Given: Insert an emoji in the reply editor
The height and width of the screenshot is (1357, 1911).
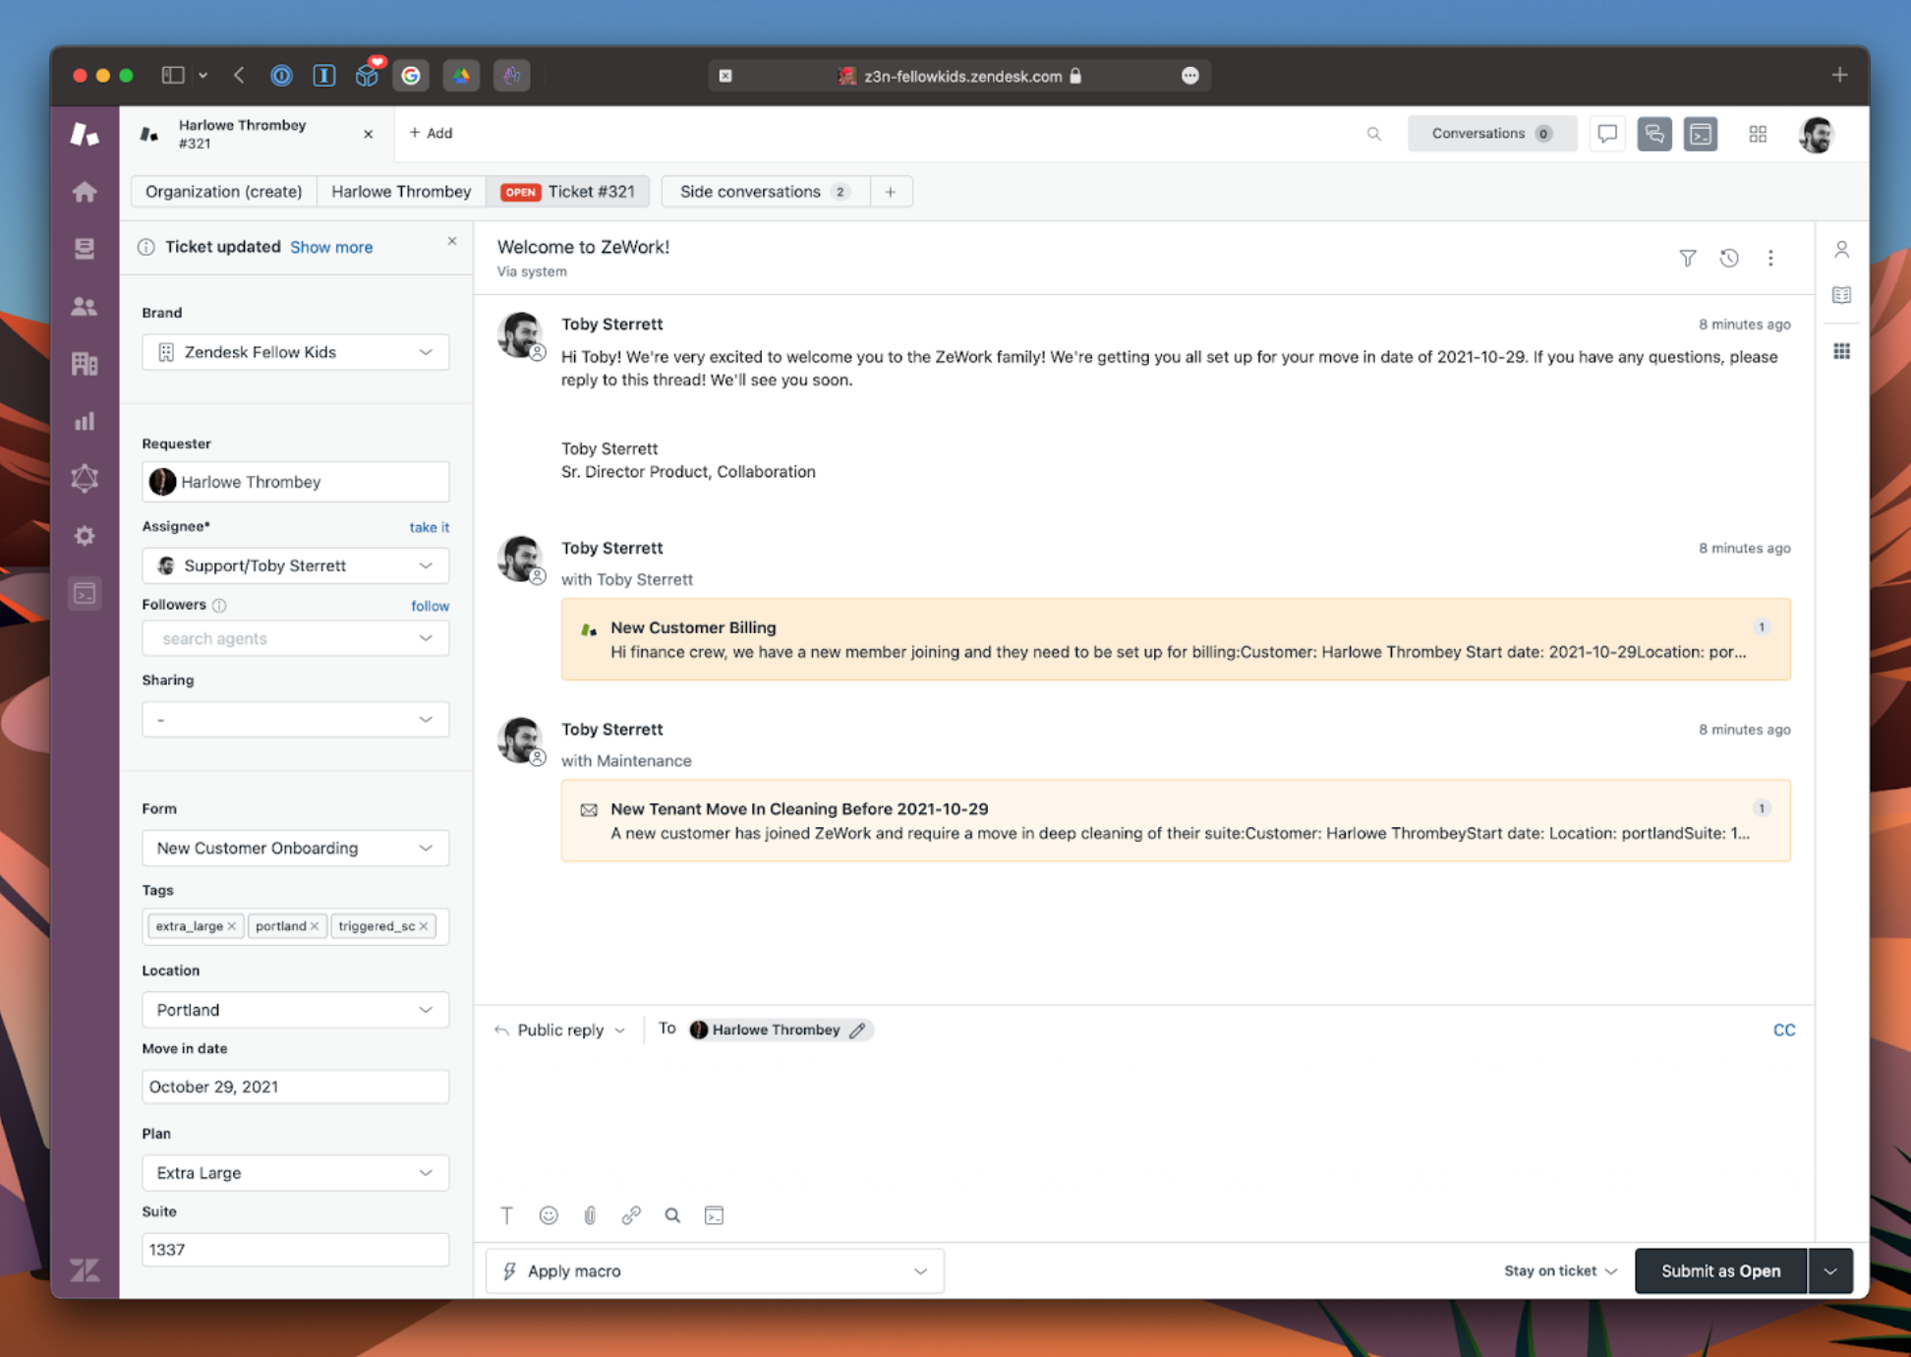Looking at the screenshot, I should [549, 1215].
